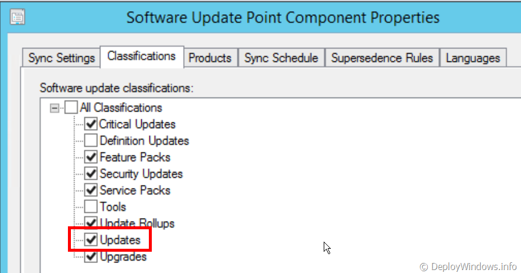The width and height of the screenshot is (521, 273).
Task: Uncheck the Updates checkbox
Action: [x=91, y=240]
